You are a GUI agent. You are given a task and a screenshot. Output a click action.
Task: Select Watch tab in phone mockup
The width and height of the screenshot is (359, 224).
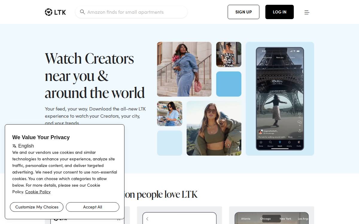pyautogui.click(x=280, y=144)
